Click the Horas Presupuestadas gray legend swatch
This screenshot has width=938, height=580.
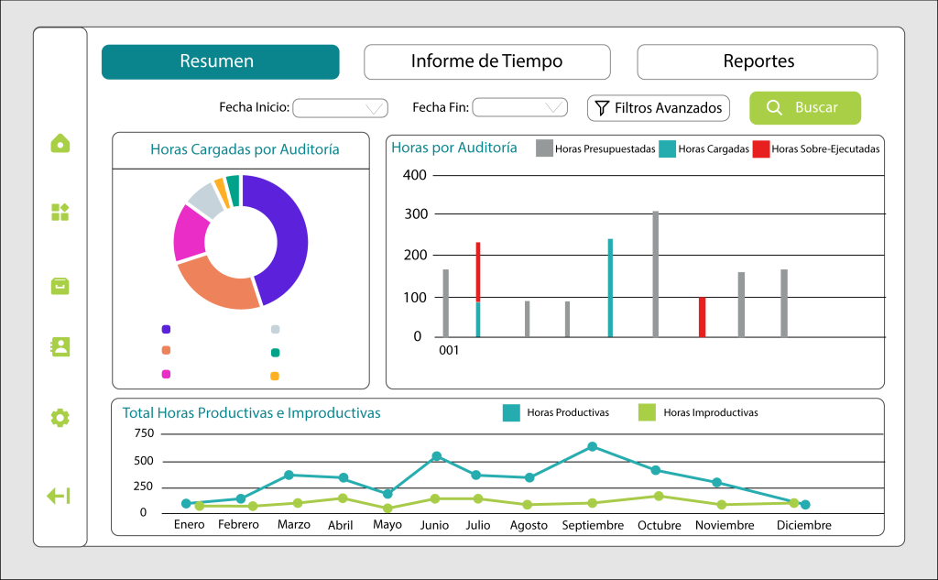tap(544, 148)
